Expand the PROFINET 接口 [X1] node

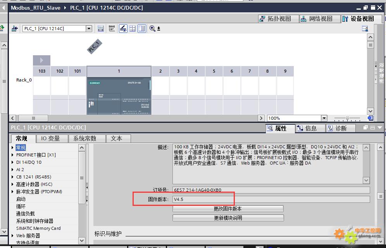click(12, 155)
